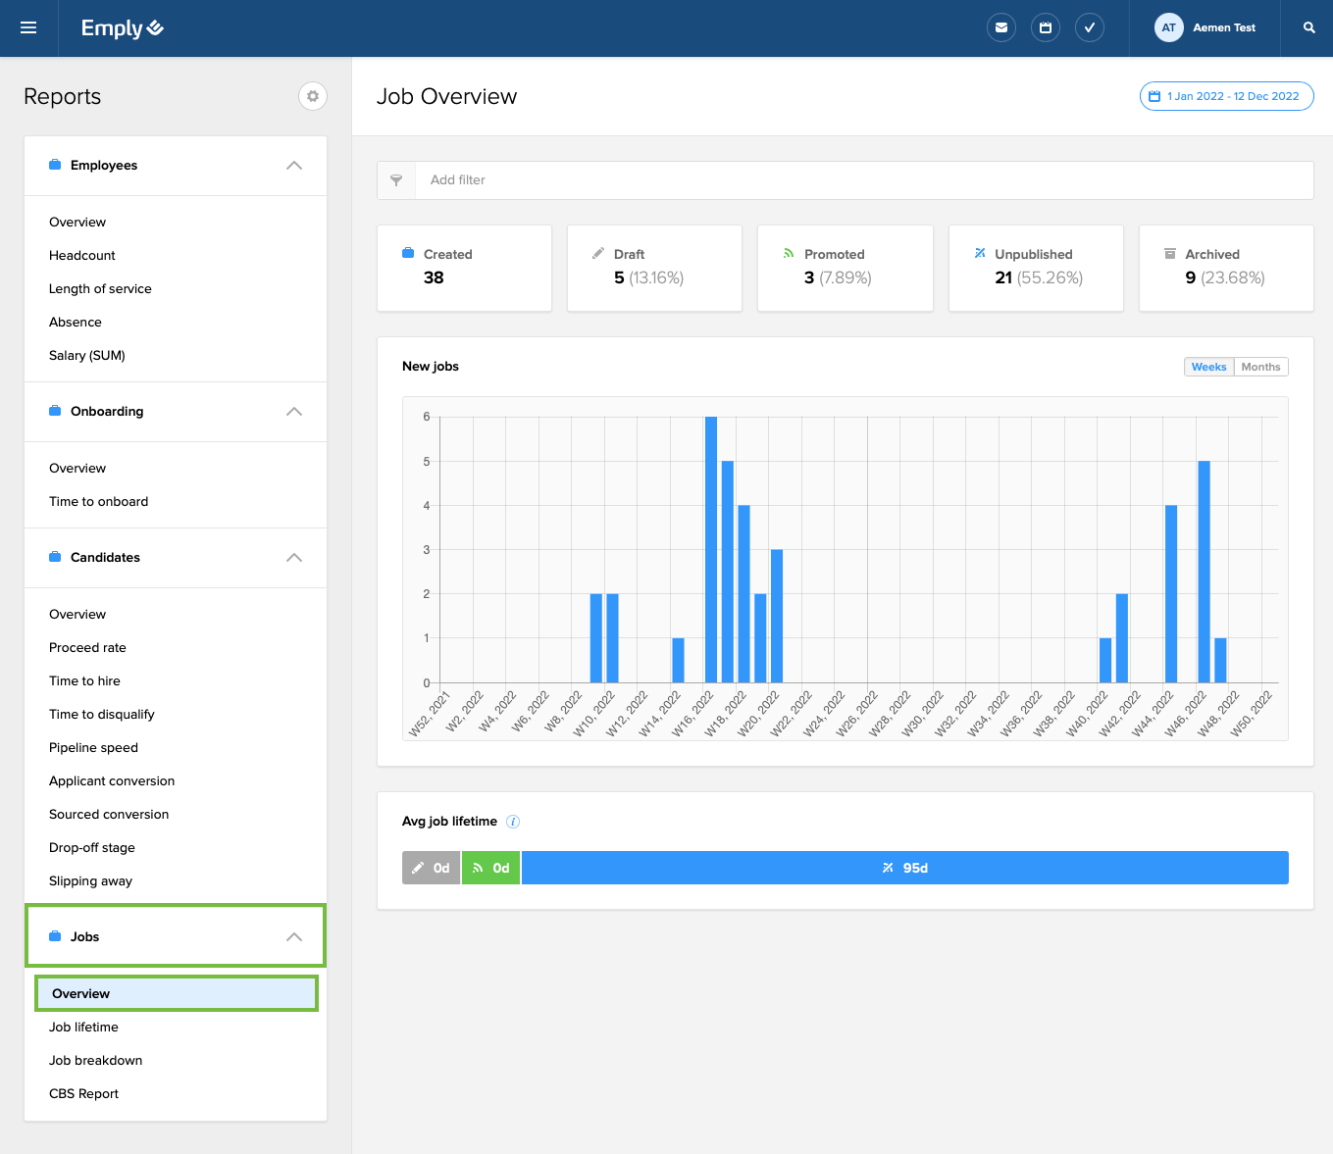1333x1154 pixels.
Task: Open the Aemen Test user profile
Action: click(1205, 27)
